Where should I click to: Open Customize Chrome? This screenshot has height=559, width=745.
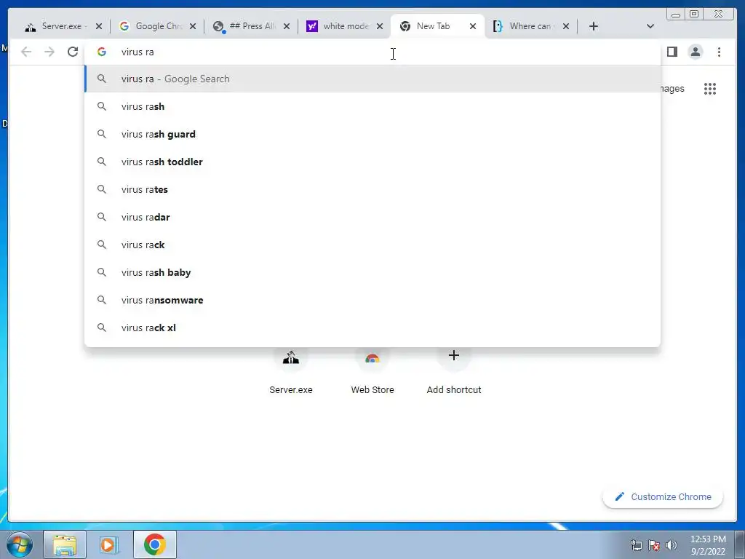(663, 496)
